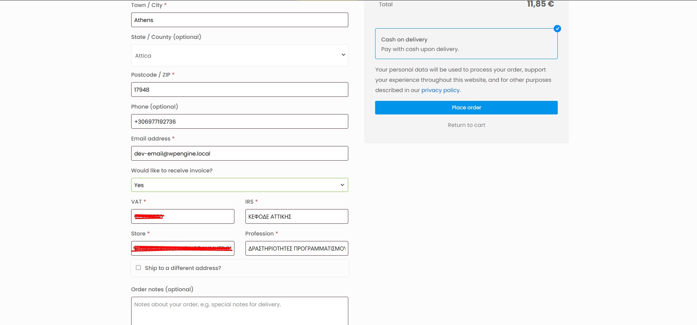
Task: Click the Attica value in State dropdown
Action: tap(143, 56)
